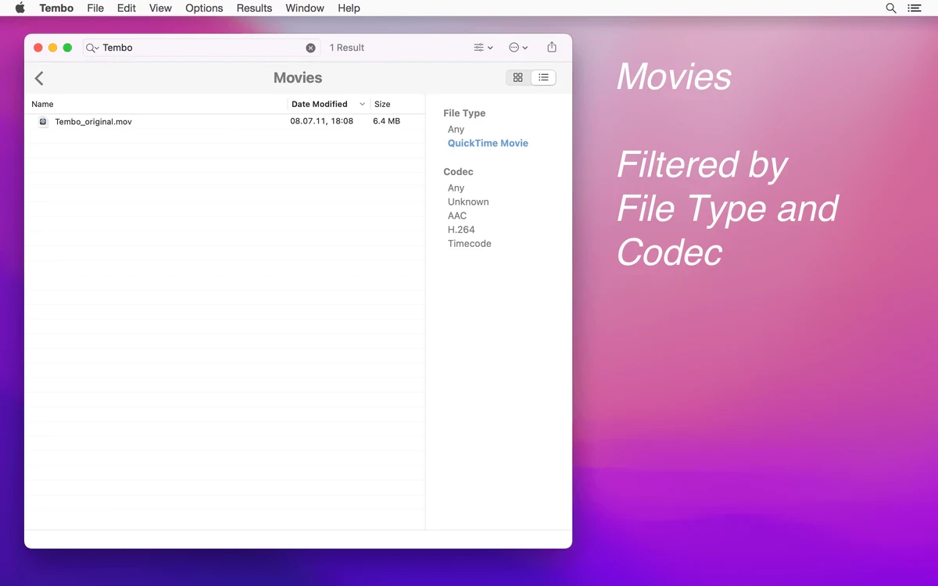Filter by H.264 codec
This screenshot has width=938, height=586.
(461, 230)
